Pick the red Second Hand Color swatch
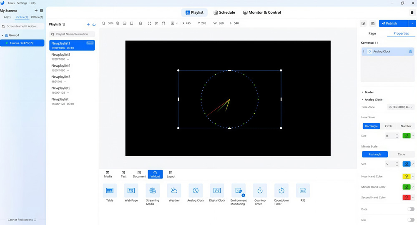This screenshot has width=417, height=225. click(x=406, y=197)
